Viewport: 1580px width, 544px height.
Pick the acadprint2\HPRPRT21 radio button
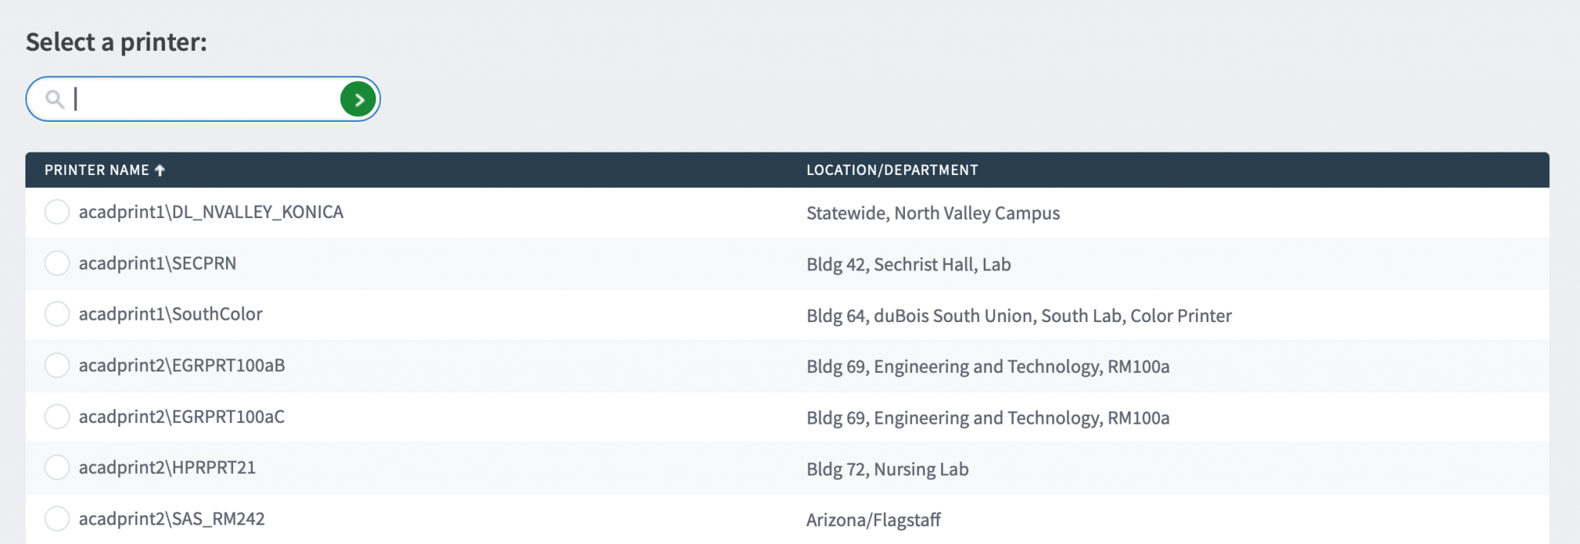click(57, 468)
